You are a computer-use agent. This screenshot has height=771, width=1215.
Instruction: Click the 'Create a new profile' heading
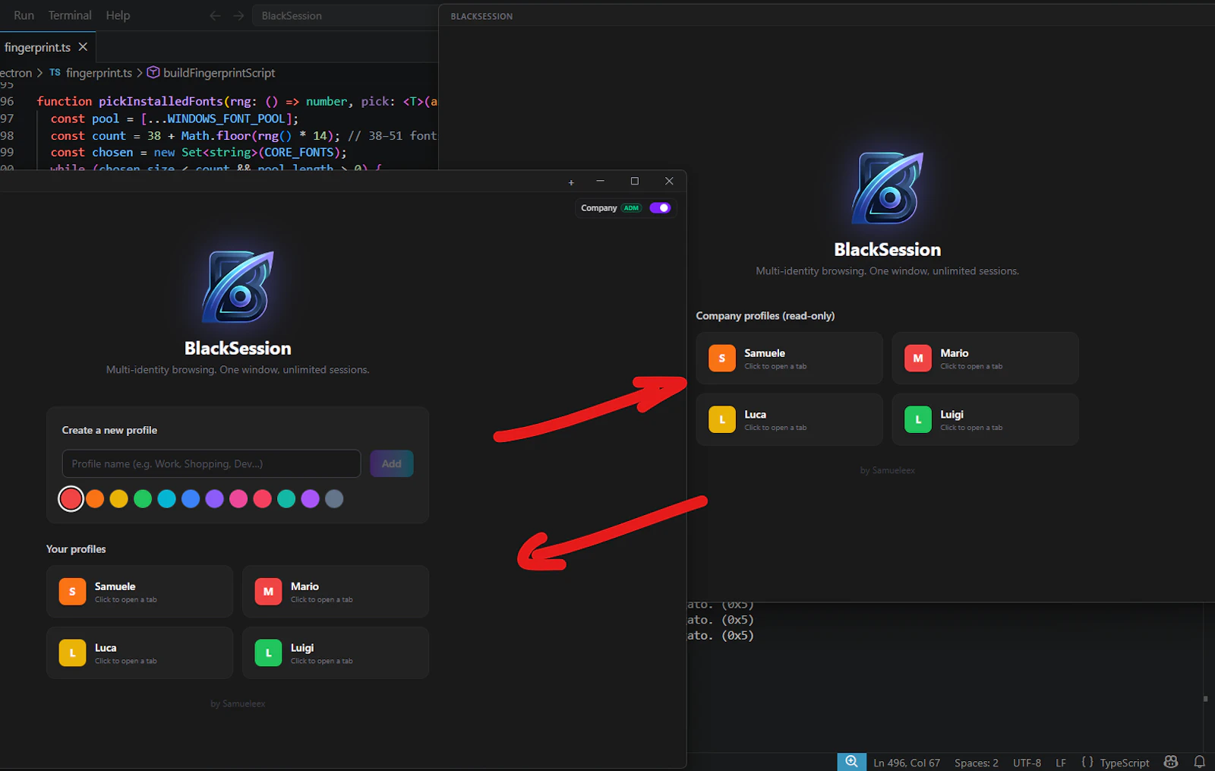[x=109, y=430]
